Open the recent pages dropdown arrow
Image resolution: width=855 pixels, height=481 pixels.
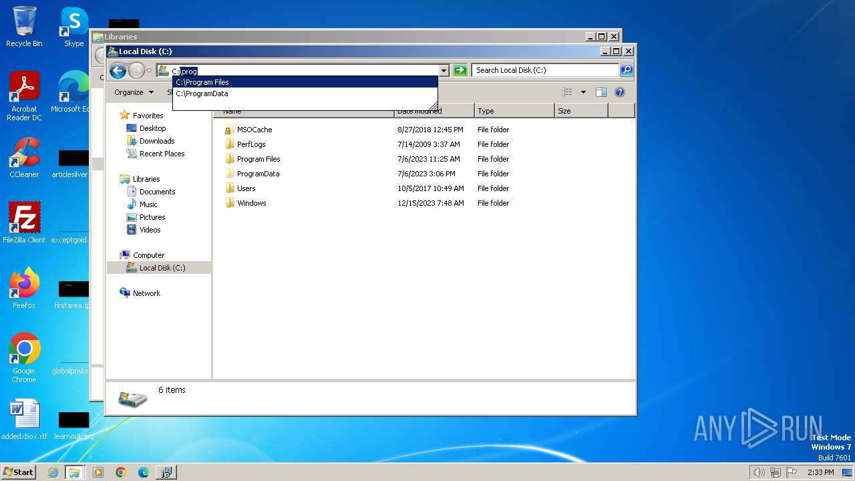click(x=150, y=70)
